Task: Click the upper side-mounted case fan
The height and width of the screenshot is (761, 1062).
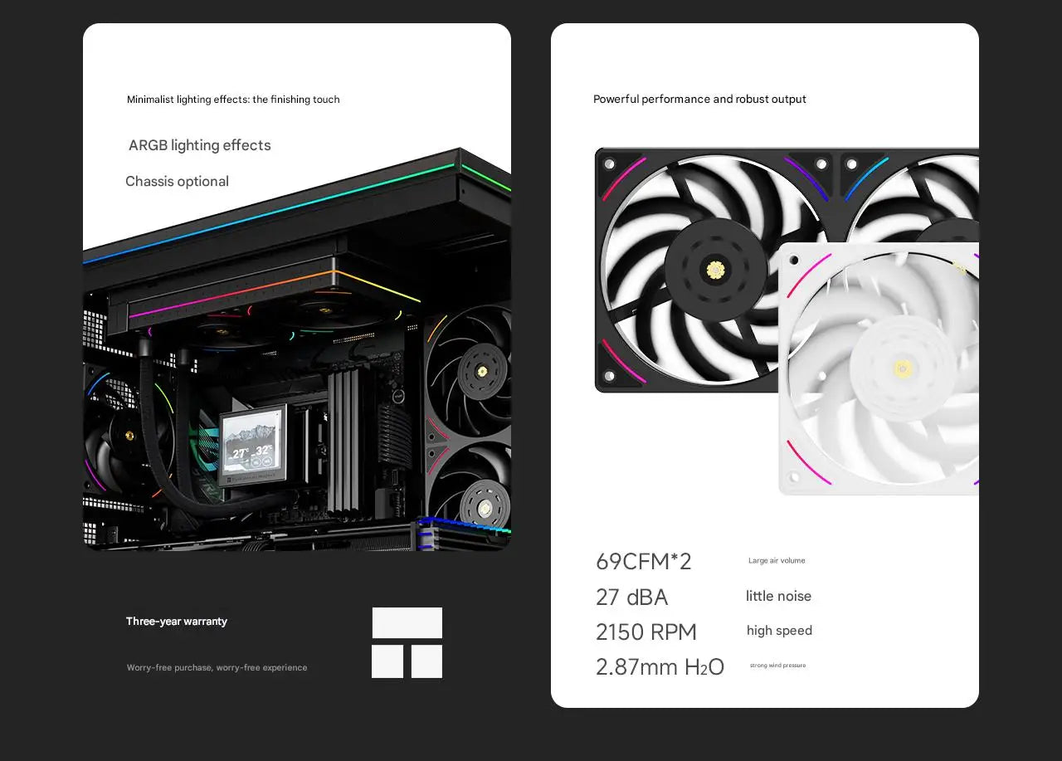Action: 469,369
